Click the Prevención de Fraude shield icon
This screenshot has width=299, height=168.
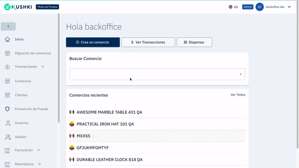[x=7, y=109]
